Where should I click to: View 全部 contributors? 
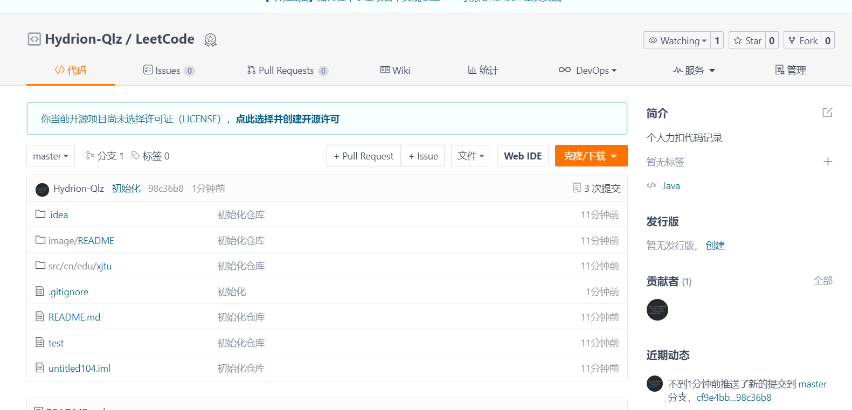point(823,281)
